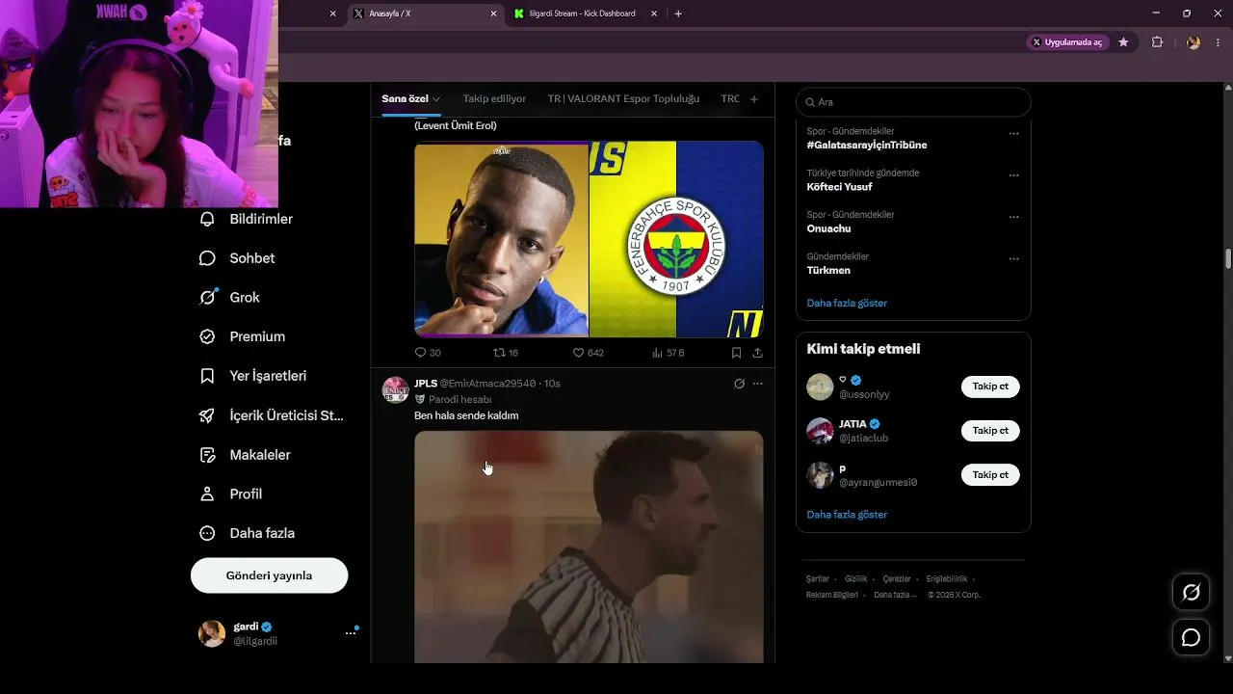Open the Sohbet chat page

pos(237,258)
